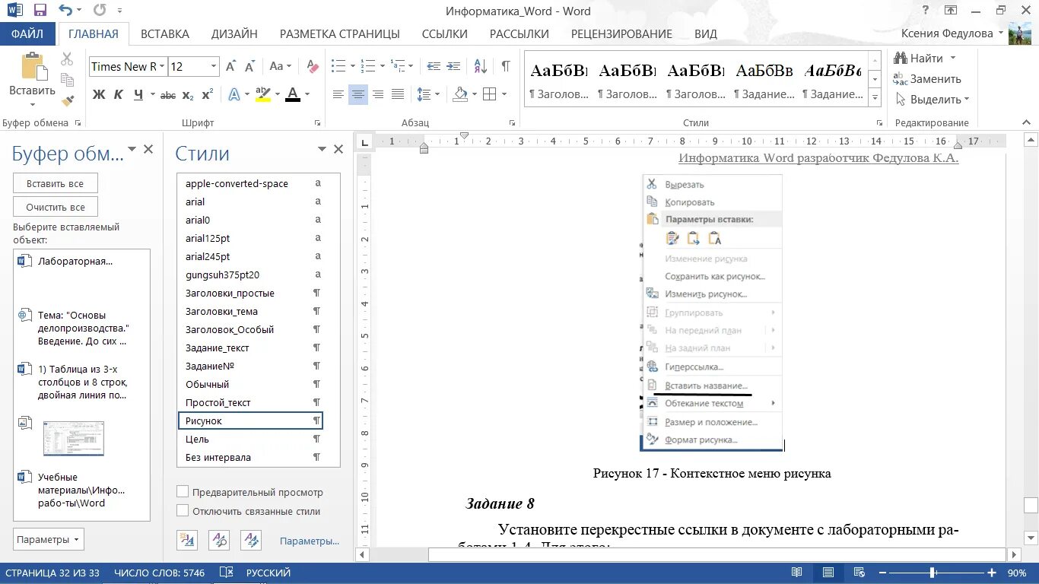Open the РАЗМЕТКА СТРАНИЦЫ tab
1039x584 pixels.
[340, 33]
